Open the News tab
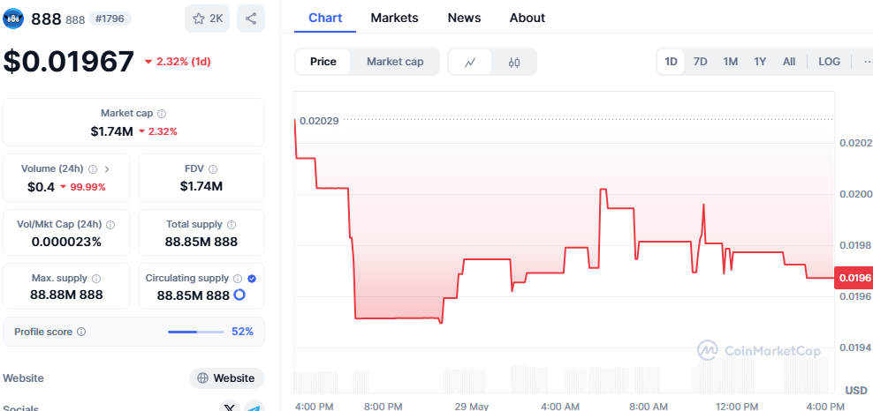The height and width of the screenshot is (411, 873). tap(464, 18)
